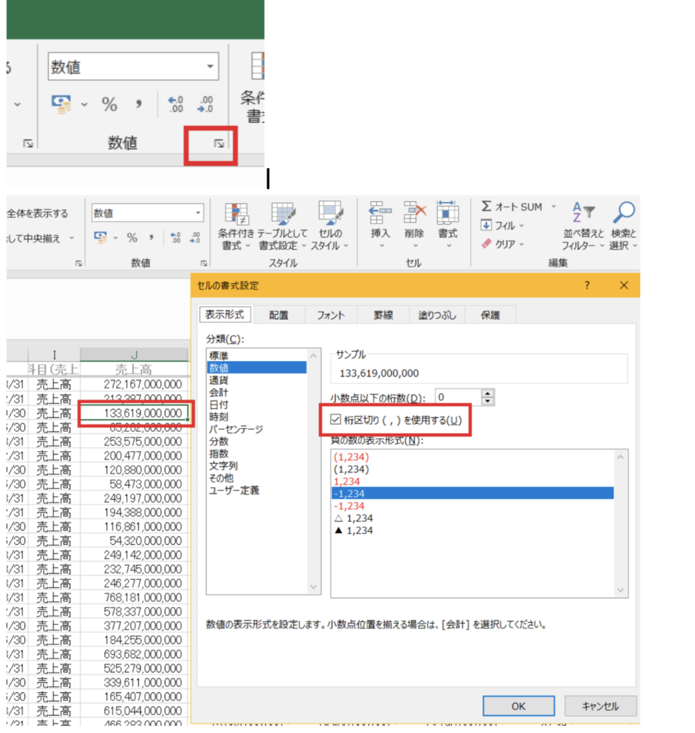The height and width of the screenshot is (733, 695).
Task: Switch to 罫線 tab
Action: pos(383,315)
